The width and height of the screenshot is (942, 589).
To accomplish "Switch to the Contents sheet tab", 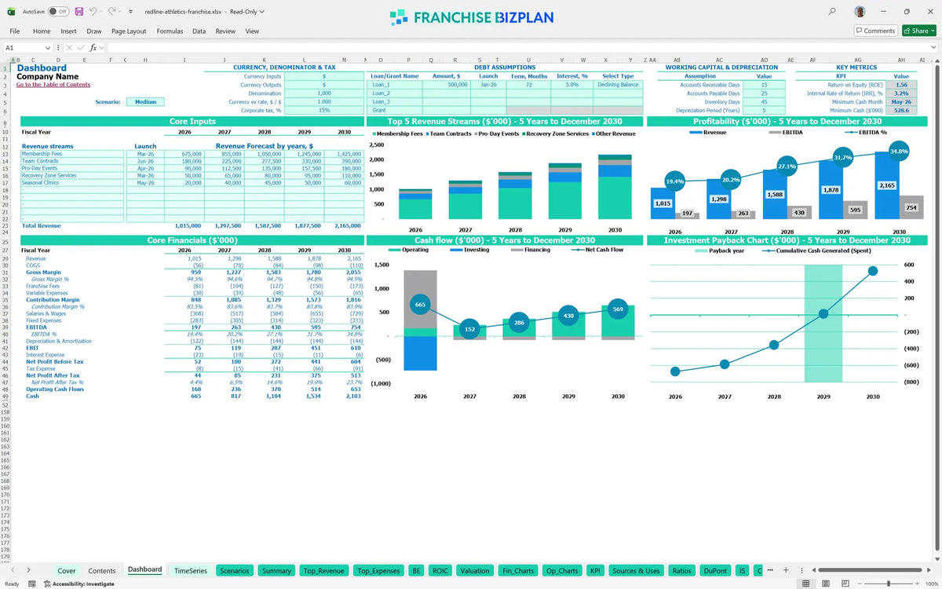I will click(x=102, y=571).
